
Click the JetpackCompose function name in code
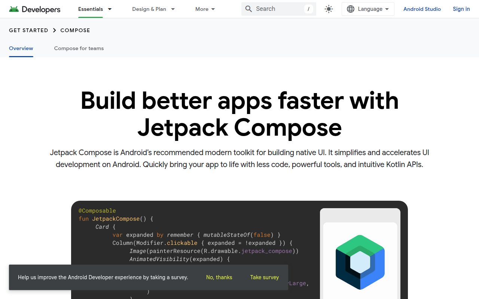[x=116, y=219]
